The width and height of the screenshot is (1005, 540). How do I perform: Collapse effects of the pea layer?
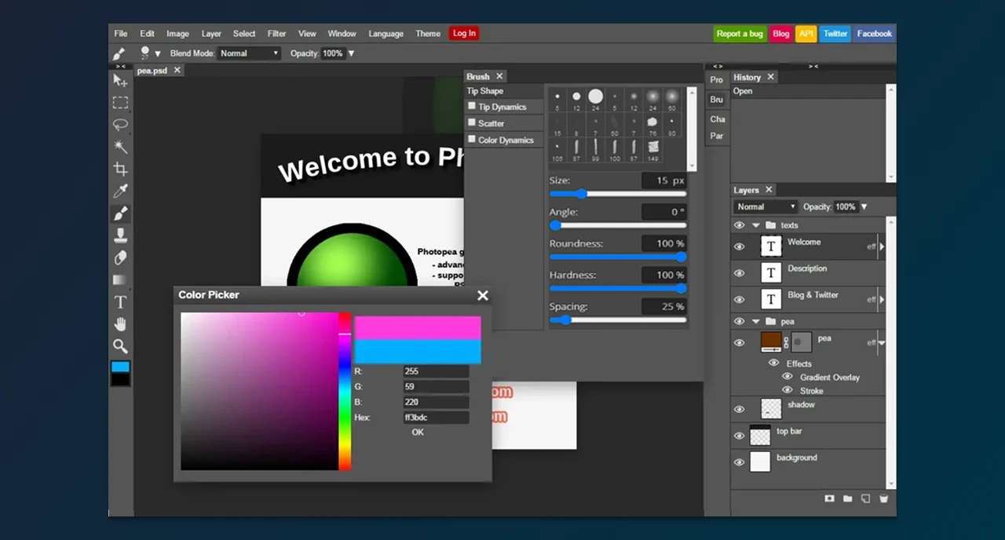(882, 343)
